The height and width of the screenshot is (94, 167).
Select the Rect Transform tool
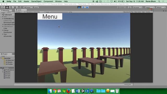(x=19, y=7)
